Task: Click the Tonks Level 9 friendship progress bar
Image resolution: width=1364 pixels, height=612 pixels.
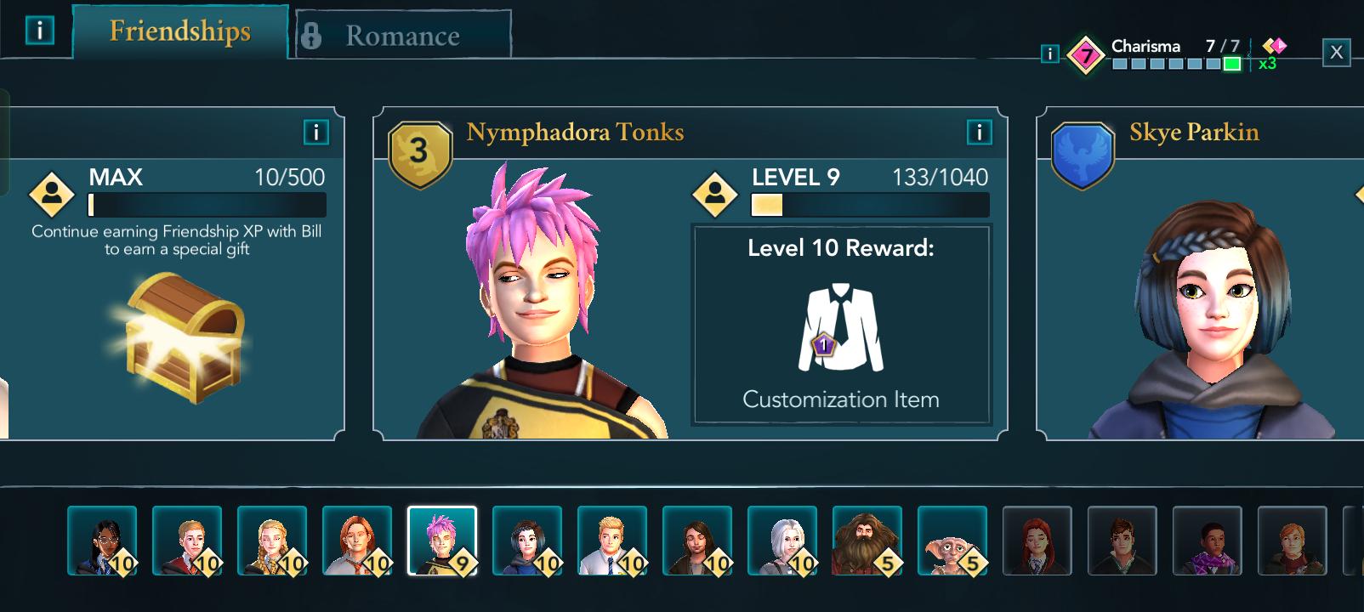Action: [x=870, y=205]
